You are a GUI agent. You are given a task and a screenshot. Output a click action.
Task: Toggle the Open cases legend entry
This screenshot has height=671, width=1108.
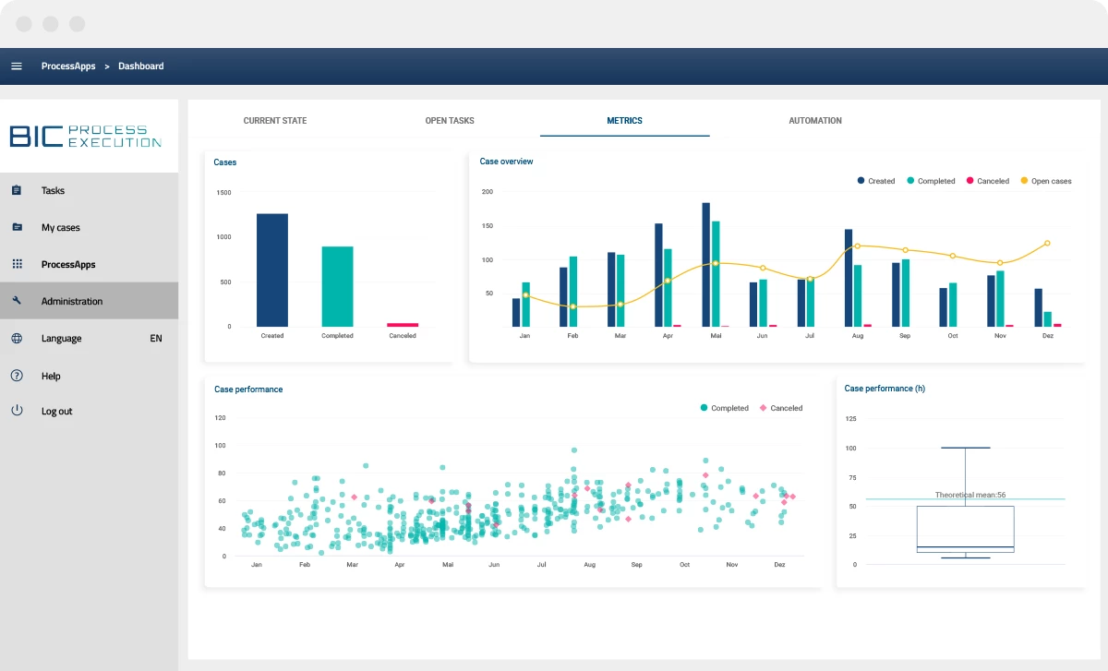pyautogui.click(x=1046, y=181)
